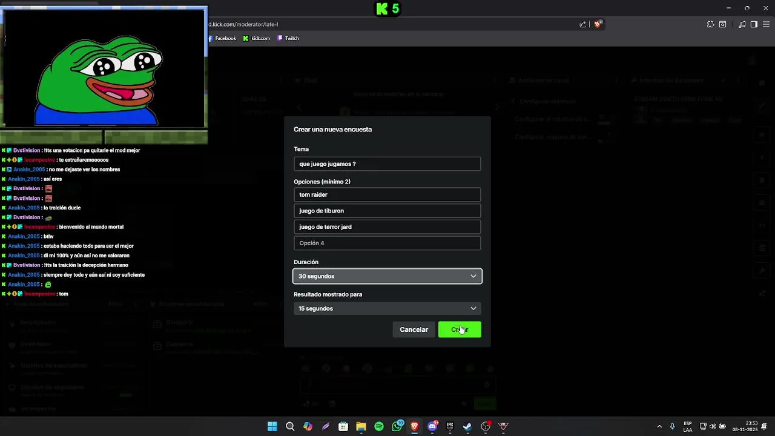Click the 'tom raider' option field
775x436 pixels.
pyautogui.click(x=387, y=194)
